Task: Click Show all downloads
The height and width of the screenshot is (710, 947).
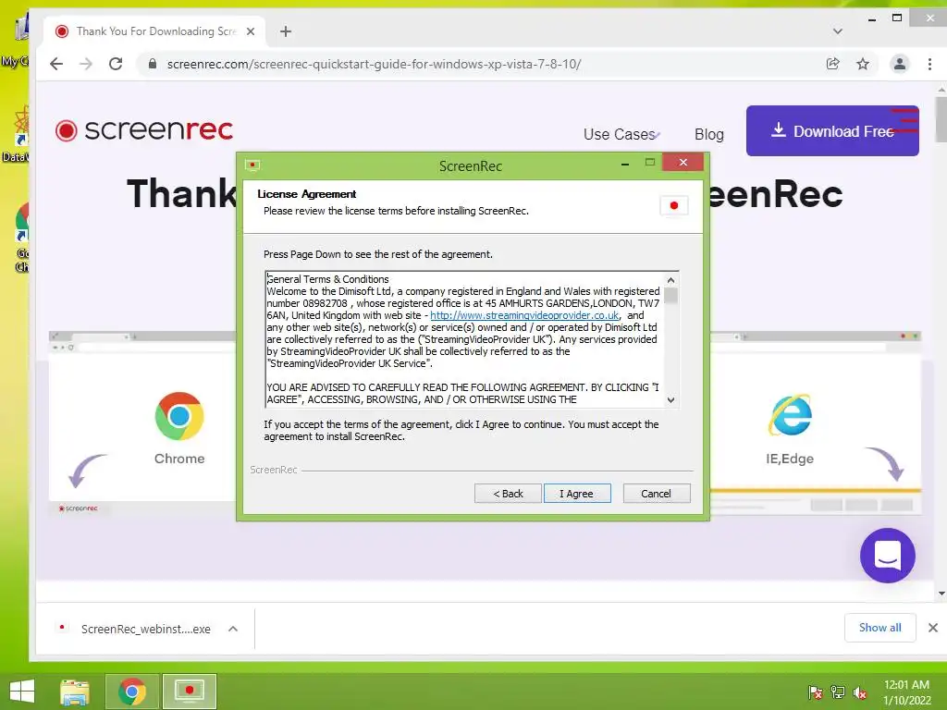Action: tap(880, 628)
